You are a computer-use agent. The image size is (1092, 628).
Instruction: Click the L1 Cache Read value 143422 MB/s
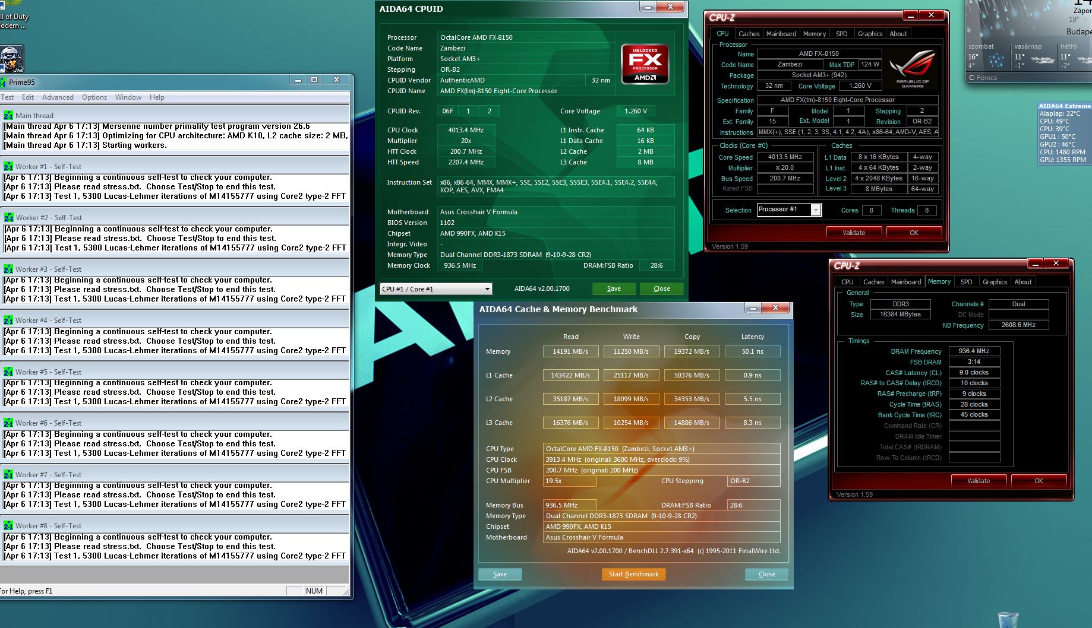570,375
